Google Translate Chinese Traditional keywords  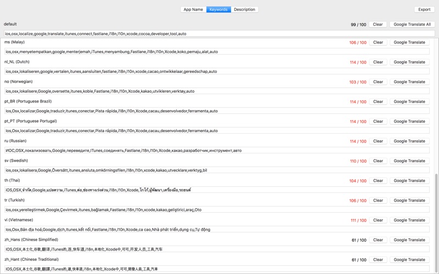click(409, 260)
